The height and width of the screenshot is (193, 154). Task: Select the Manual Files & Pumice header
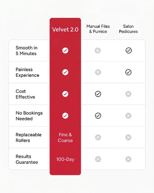click(x=98, y=29)
